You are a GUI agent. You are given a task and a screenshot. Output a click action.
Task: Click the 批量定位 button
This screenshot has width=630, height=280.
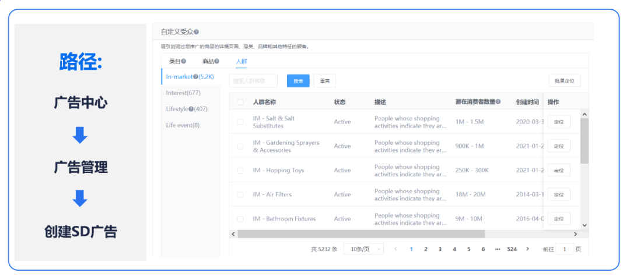click(x=564, y=81)
